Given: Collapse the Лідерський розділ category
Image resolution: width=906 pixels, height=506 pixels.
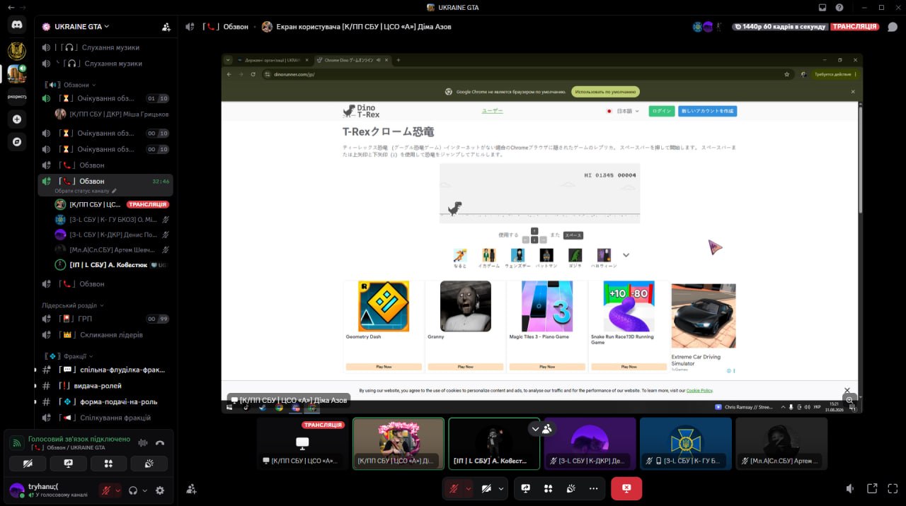Looking at the screenshot, I should pos(72,305).
